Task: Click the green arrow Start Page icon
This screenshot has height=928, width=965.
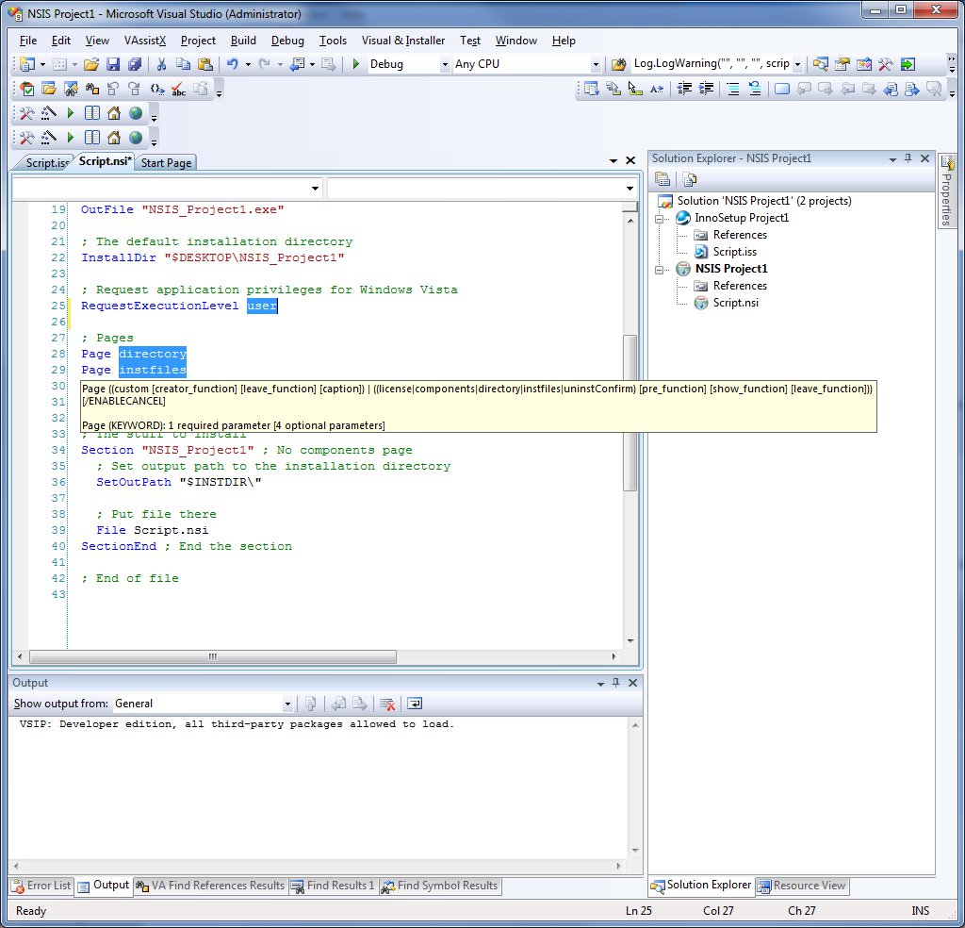Action: point(908,64)
